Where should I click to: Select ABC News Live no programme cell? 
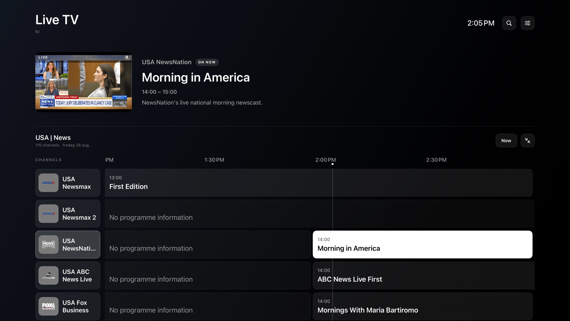tap(208, 276)
